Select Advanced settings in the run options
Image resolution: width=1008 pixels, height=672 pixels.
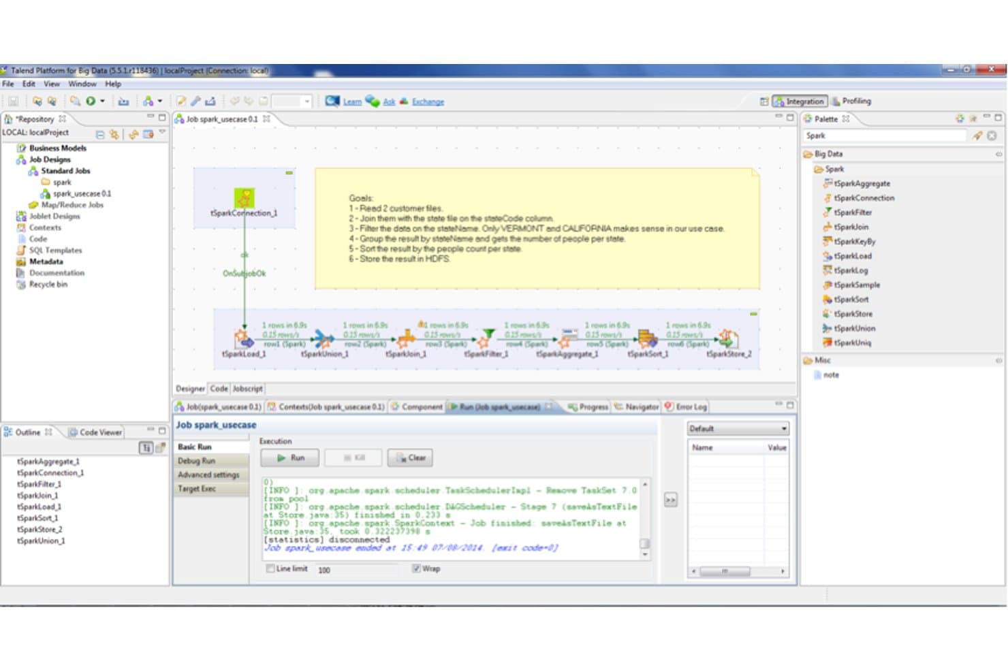click(x=211, y=475)
